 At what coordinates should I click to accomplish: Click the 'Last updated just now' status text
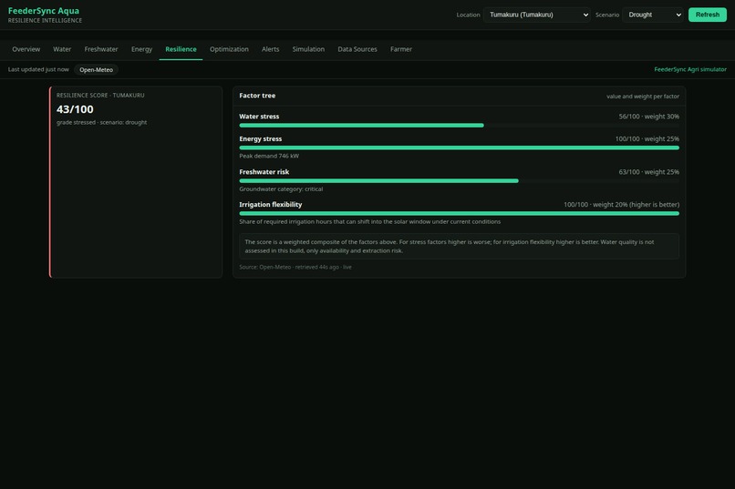(x=38, y=69)
